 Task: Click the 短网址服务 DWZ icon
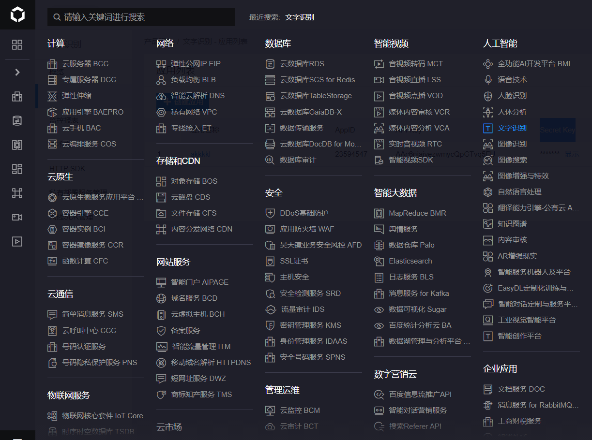(x=161, y=379)
